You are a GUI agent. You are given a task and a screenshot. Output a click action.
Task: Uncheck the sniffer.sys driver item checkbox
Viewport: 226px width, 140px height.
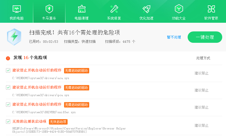tap(8, 105)
